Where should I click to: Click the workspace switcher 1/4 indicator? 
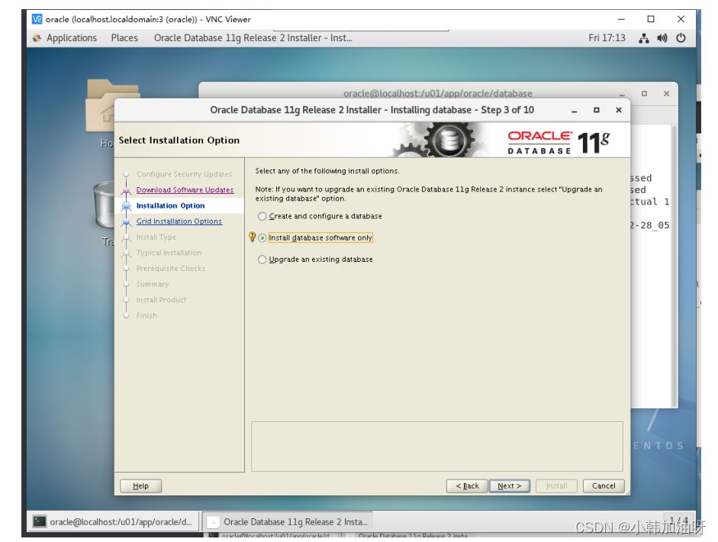click(x=678, y=521)
